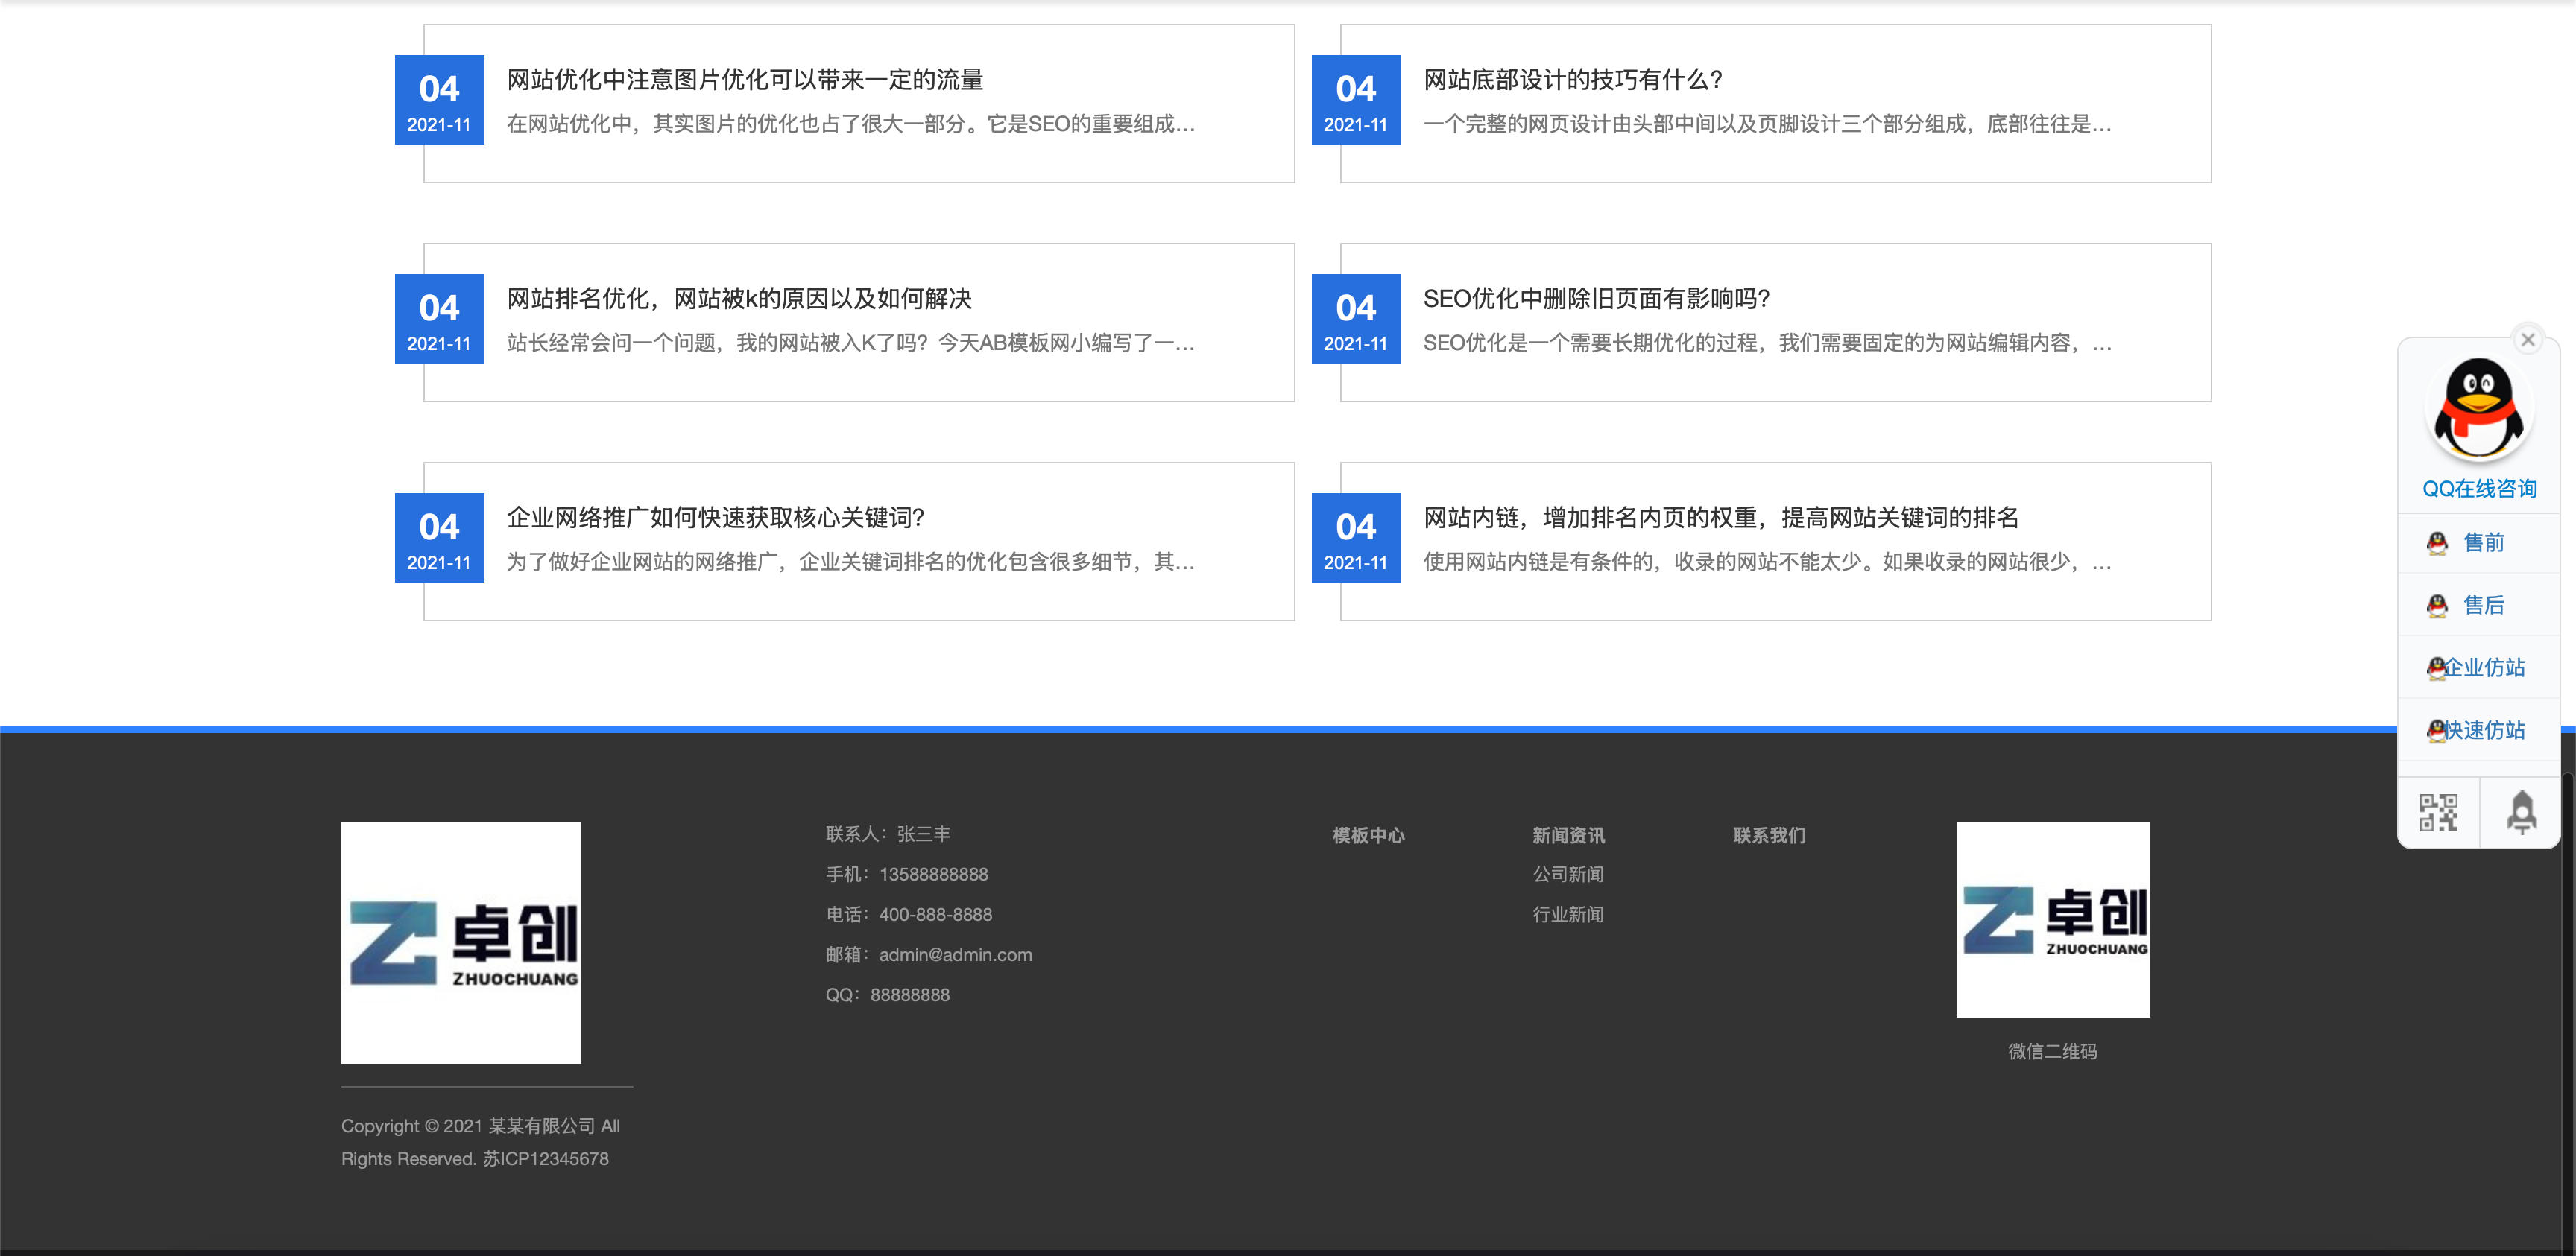This screenshot has height=1256, width=2576.
Task: Open footer menu 新闻资讯
Action: tap(1568, 835)
